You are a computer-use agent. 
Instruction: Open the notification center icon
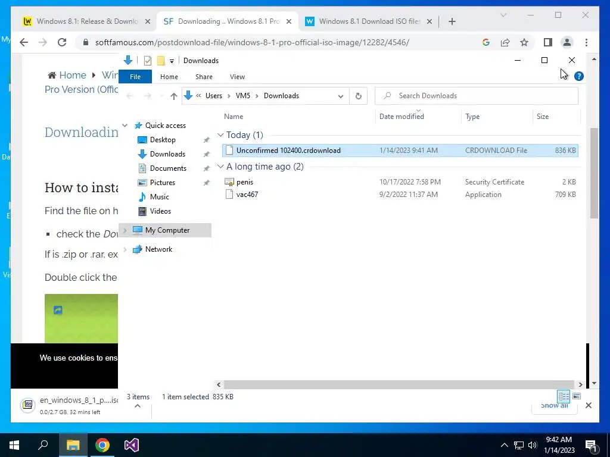pyautogui.click(x=592, y=446)
